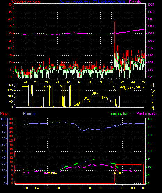Select the 45 value on wind speed axis
Screen dimensions: 162x193
pyautogui.click(x=10, y=12)
